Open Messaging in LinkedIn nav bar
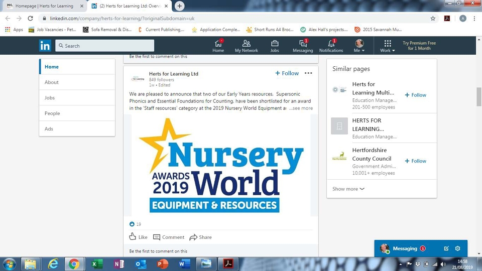482x271 pixels. [303, 46]
